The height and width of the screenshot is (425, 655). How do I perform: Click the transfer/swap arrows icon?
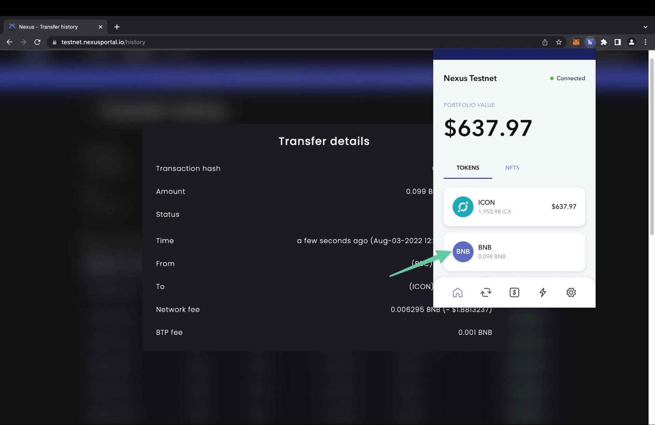point(486,292)
